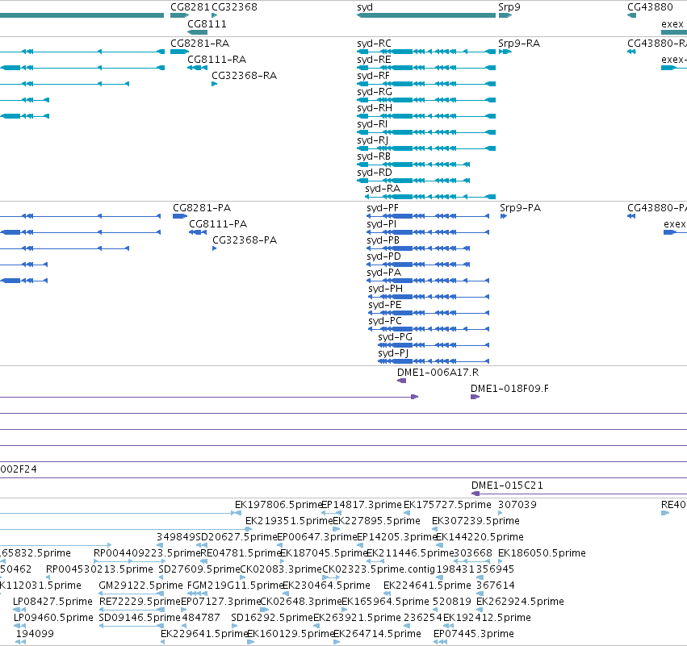Select the CG43880 gene label
687x646 pixels.
tap(650, 7)
